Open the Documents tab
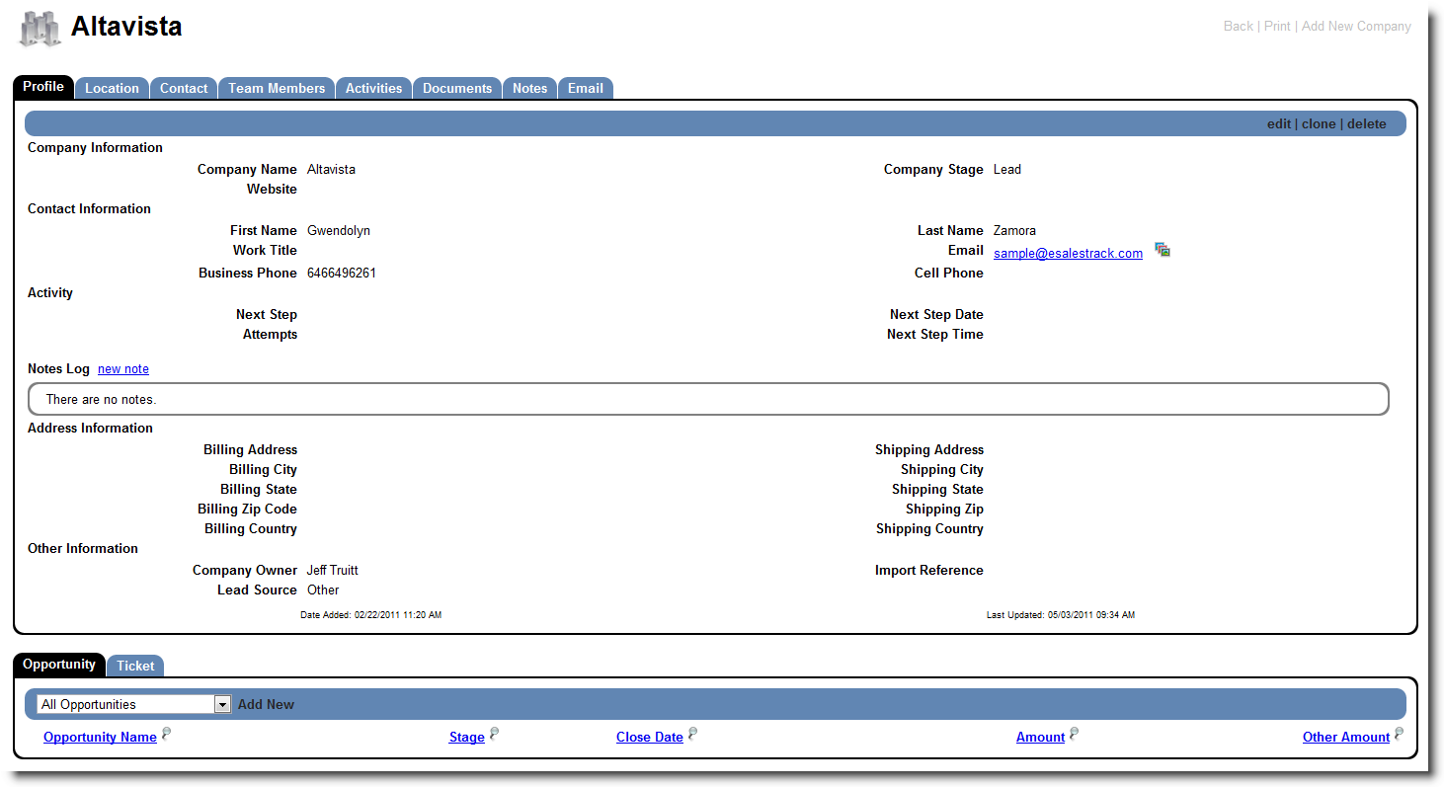 click(x=457, y=88)
